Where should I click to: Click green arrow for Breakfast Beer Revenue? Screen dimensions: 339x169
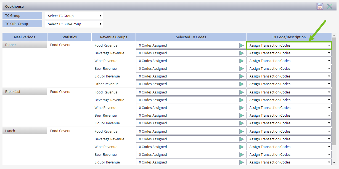[242, 116]
